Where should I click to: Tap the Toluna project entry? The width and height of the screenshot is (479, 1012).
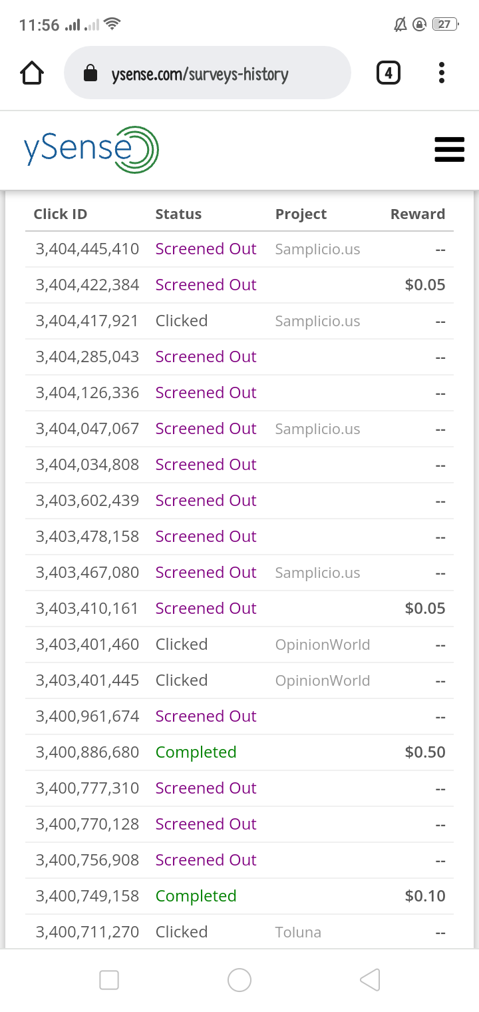(x=298, y=932)
